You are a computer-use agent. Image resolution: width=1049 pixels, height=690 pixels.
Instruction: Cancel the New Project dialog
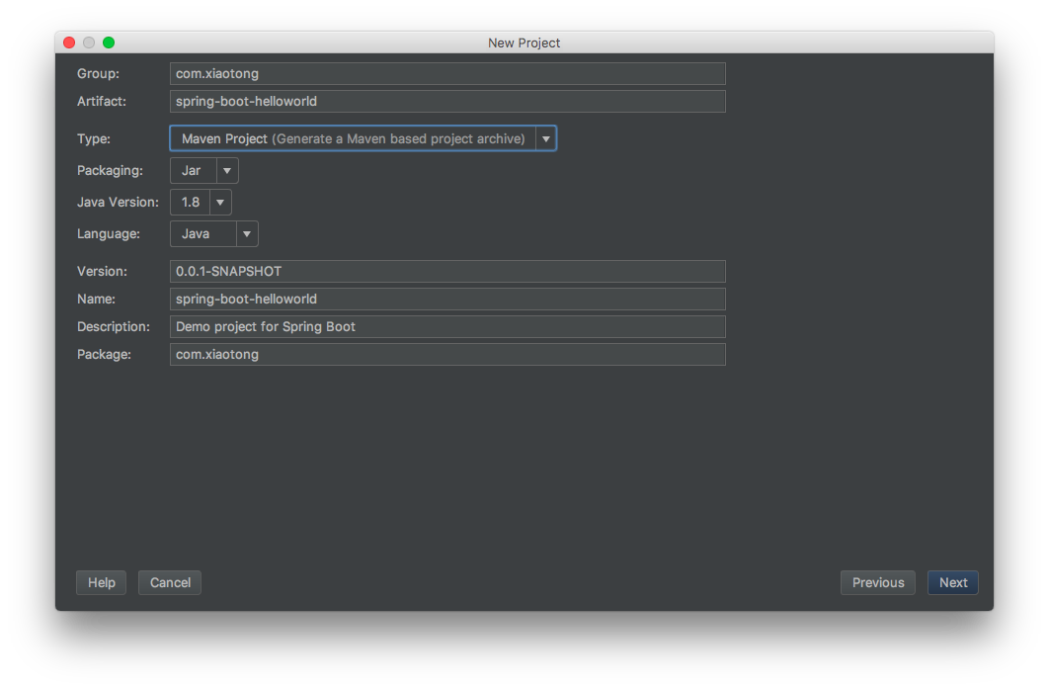[x=170, y=583]
